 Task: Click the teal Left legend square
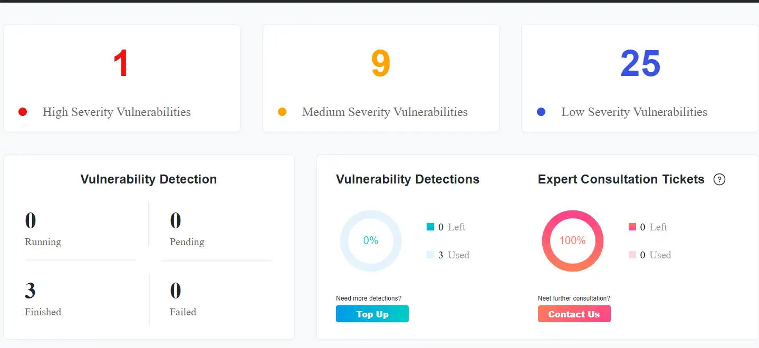430,227
